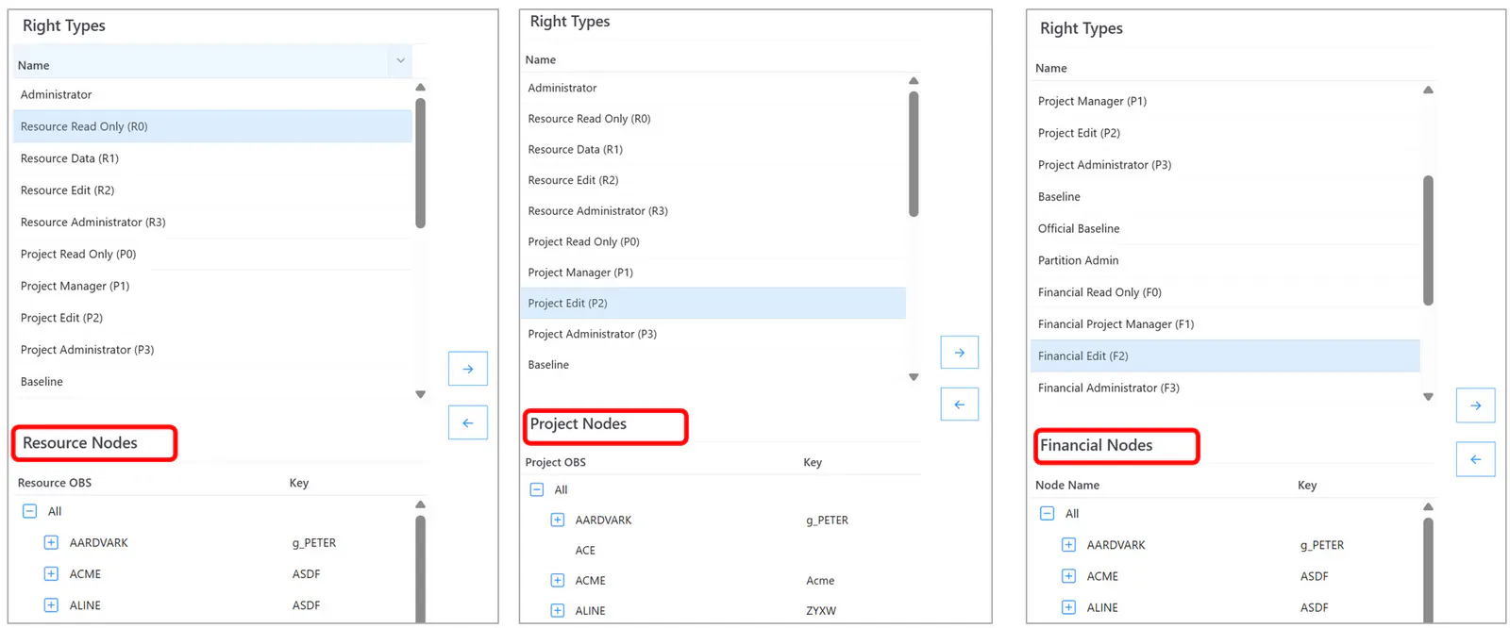Select Administrator in the Resource panel Right Types list
The height and width of the screenshot is (628, 1510).
[x=212, y=94]
